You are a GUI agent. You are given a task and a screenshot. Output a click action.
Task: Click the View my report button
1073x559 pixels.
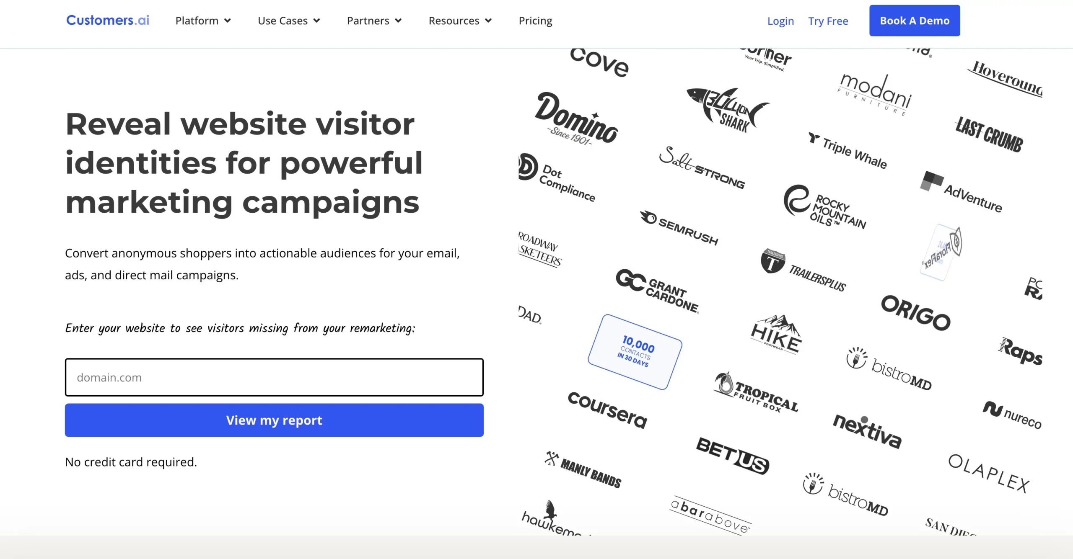(x=275, y=420)
